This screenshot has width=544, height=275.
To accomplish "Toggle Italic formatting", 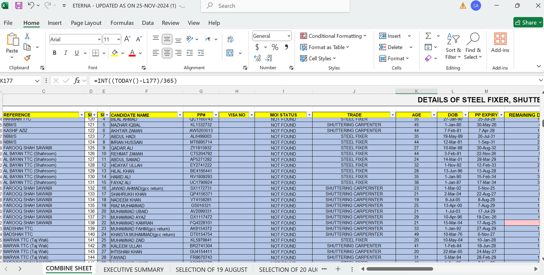I will pos(66,53).
